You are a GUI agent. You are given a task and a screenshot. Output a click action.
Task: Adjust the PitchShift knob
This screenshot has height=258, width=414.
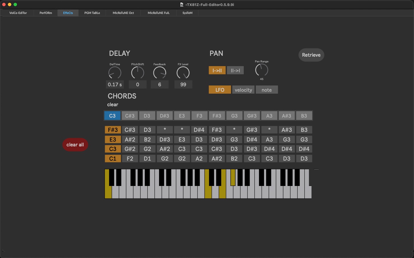pos(138,73)
